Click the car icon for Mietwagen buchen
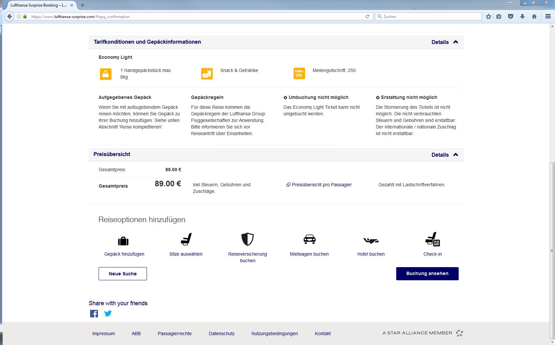555x345 pixels. (x=309, y=239)
